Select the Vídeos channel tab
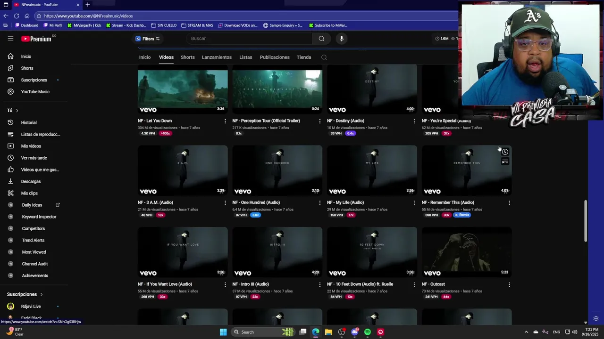The height and width of the screenshot is (339, 604). pos(166,57)
